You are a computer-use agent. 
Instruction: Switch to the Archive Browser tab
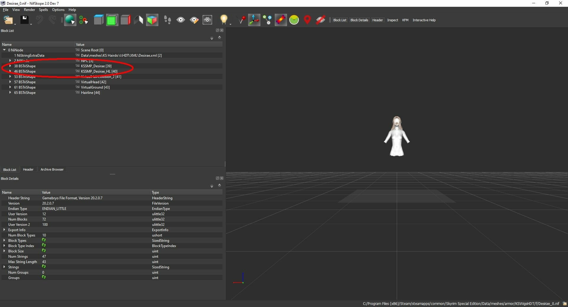coord(52,169)
